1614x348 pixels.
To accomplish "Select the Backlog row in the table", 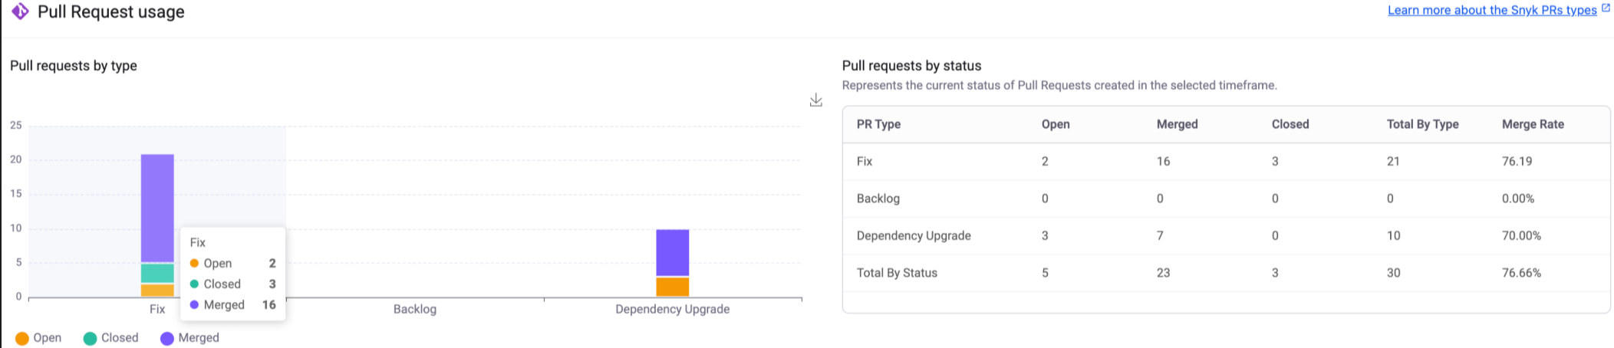I will click(x=878, y=199).
